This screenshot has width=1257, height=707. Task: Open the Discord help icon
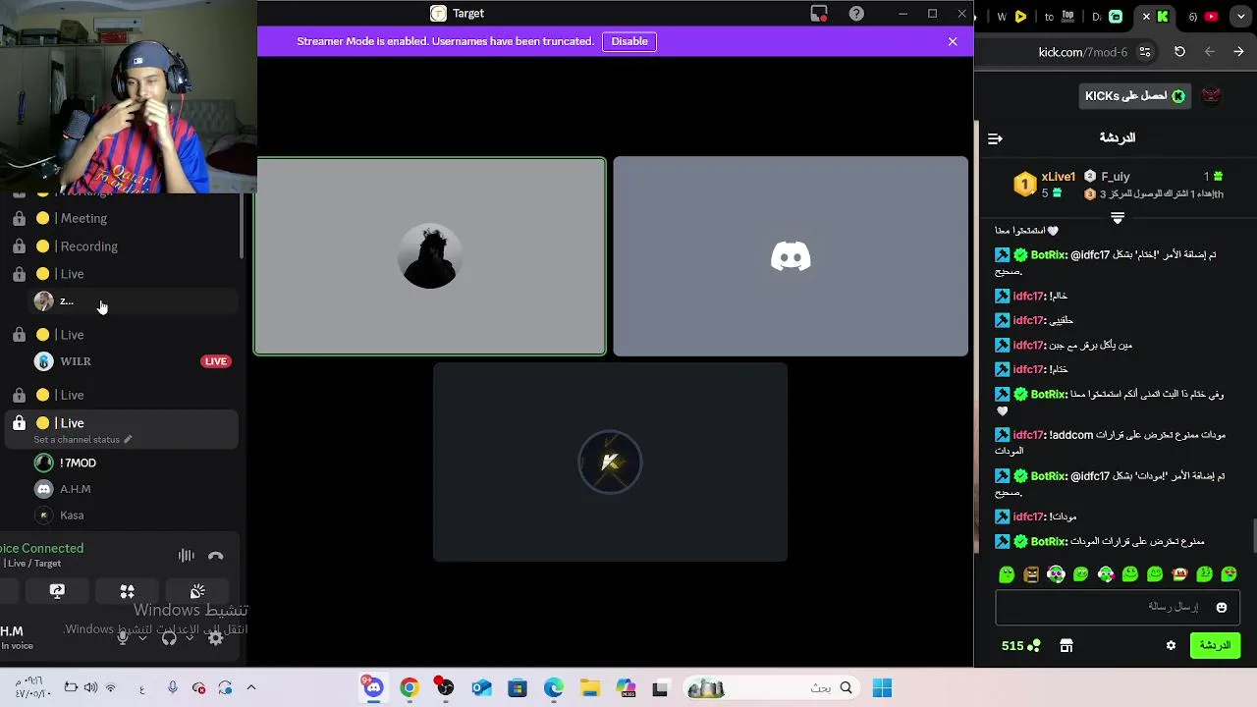[856, 14]
